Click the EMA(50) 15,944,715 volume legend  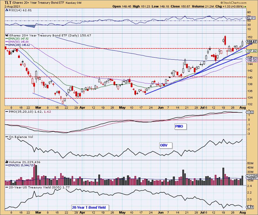coord(19,165)
